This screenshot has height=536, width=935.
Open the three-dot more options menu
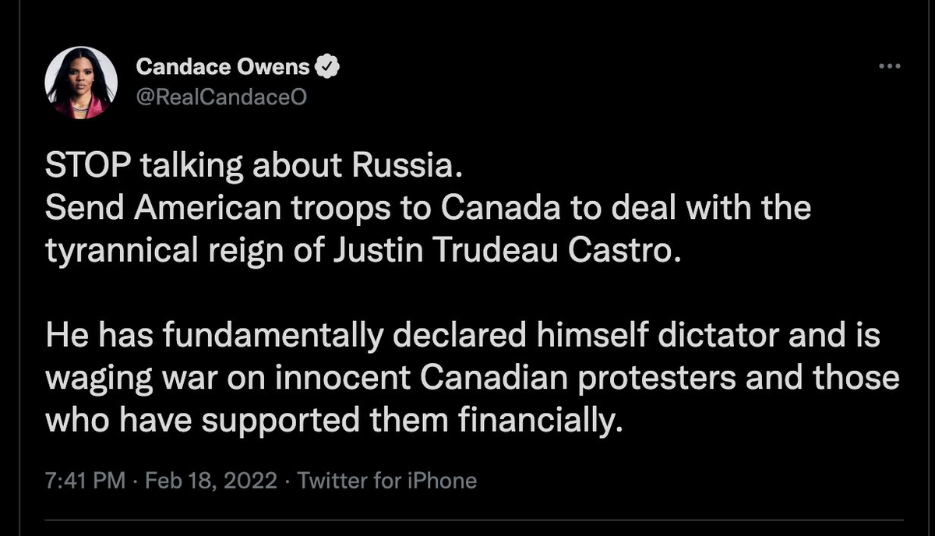(x=888, y=67)
